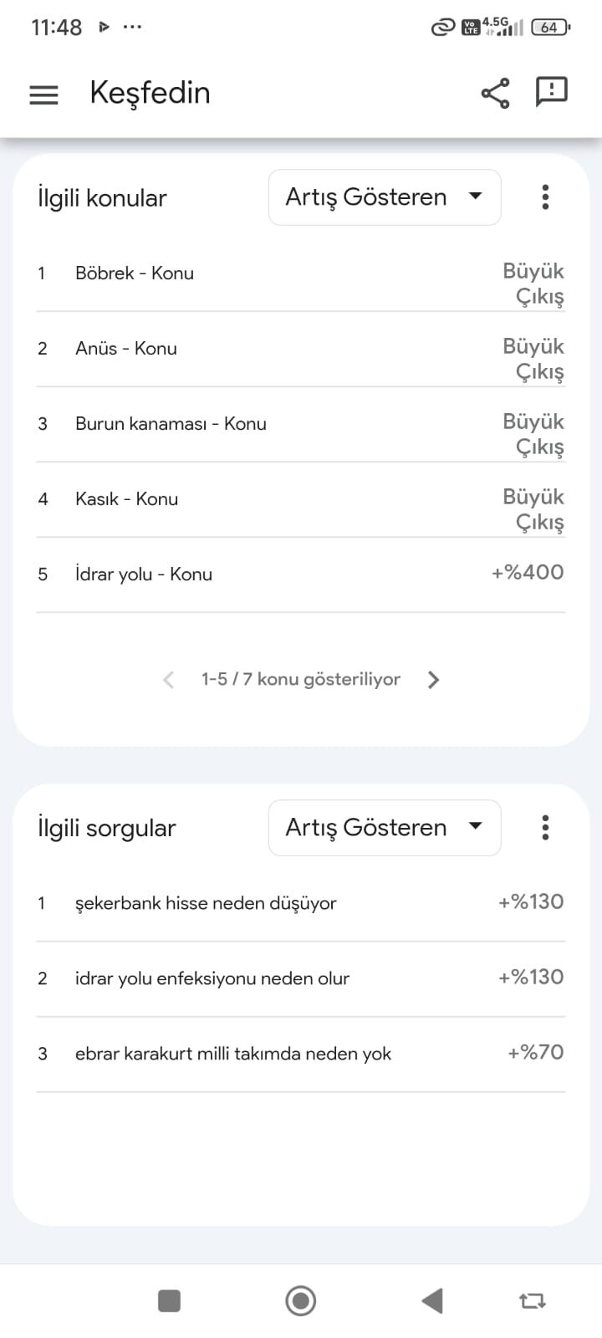
Task: Select Kasık - Konu row
Action: click(x=301, y=500)
